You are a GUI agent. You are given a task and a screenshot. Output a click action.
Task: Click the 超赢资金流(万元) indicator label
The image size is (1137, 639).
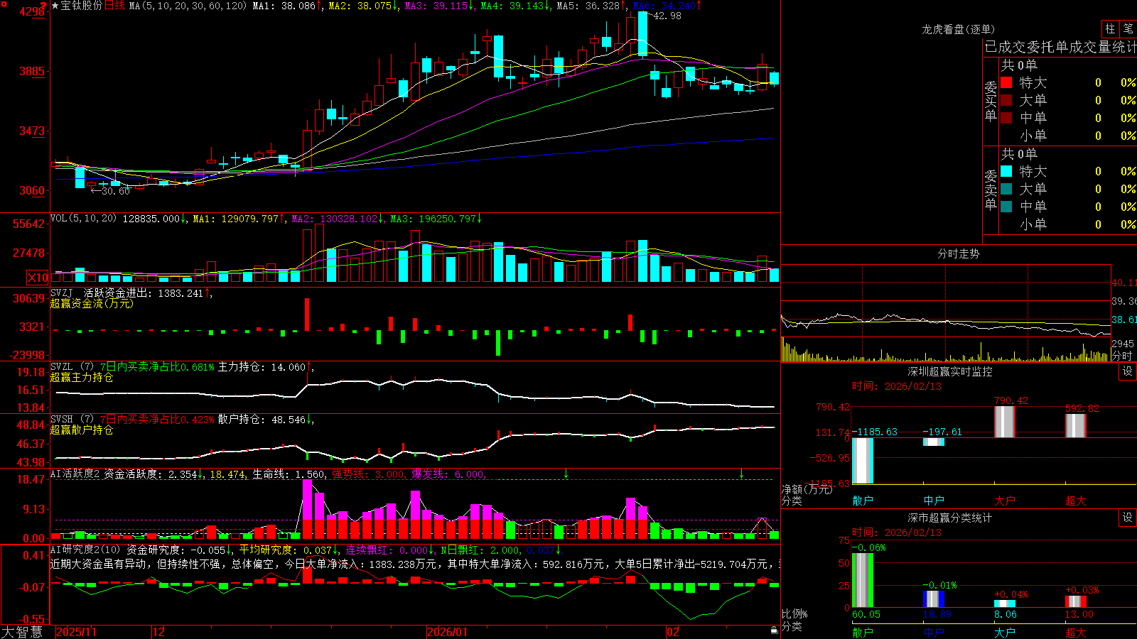(92, 303)
